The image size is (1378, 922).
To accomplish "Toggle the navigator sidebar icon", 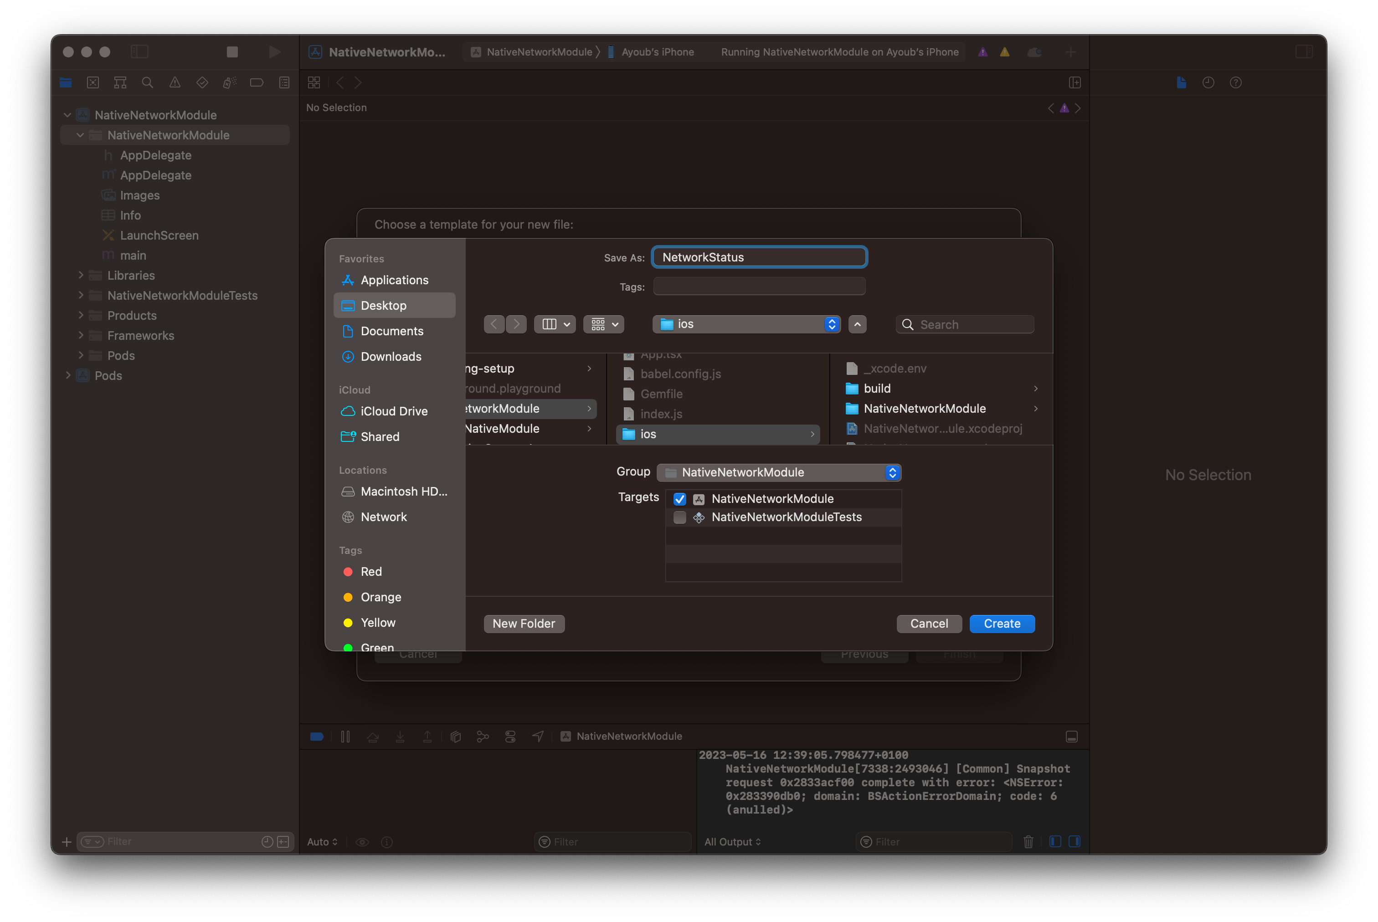I will 139,52.
